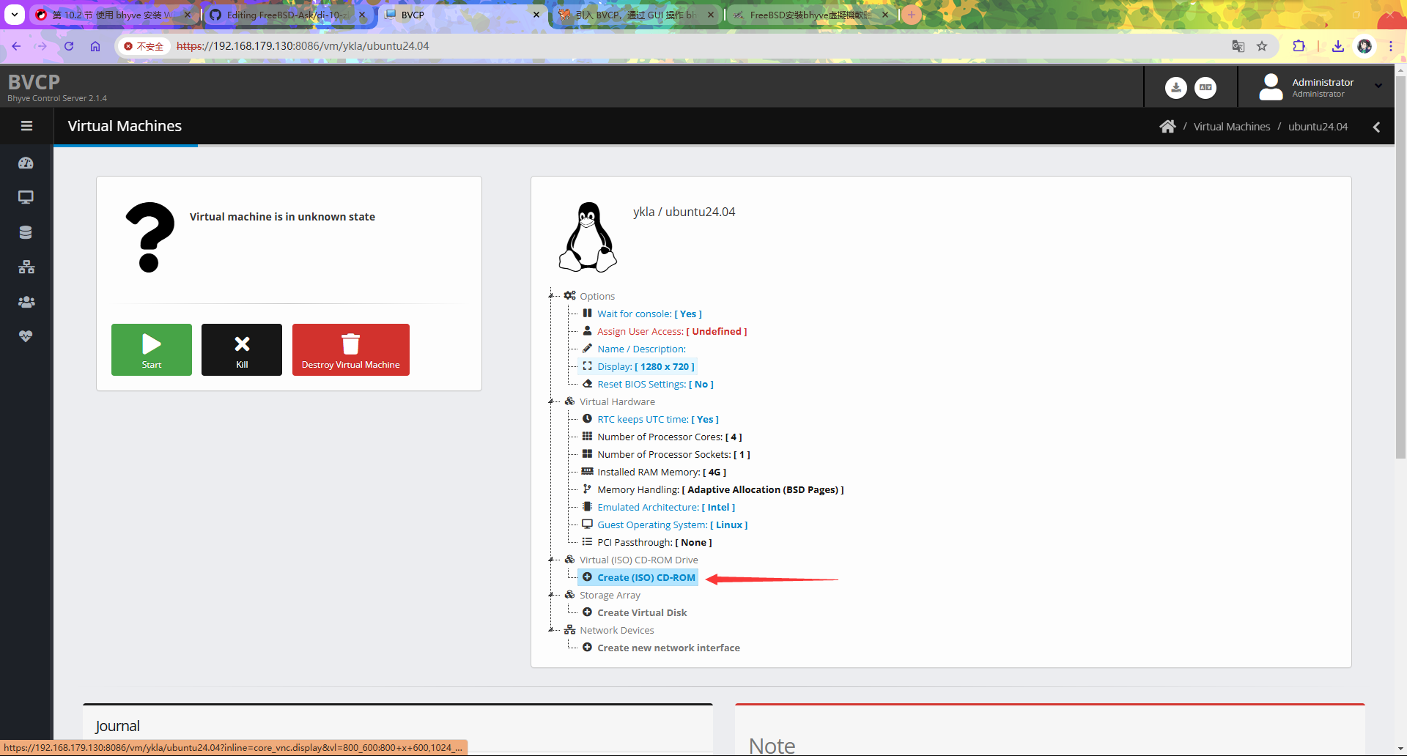Open the Virtual Machines monitor icon in sidebar
The width and height of the screenshot is (1407, 756).
click(x=26, y=198)
